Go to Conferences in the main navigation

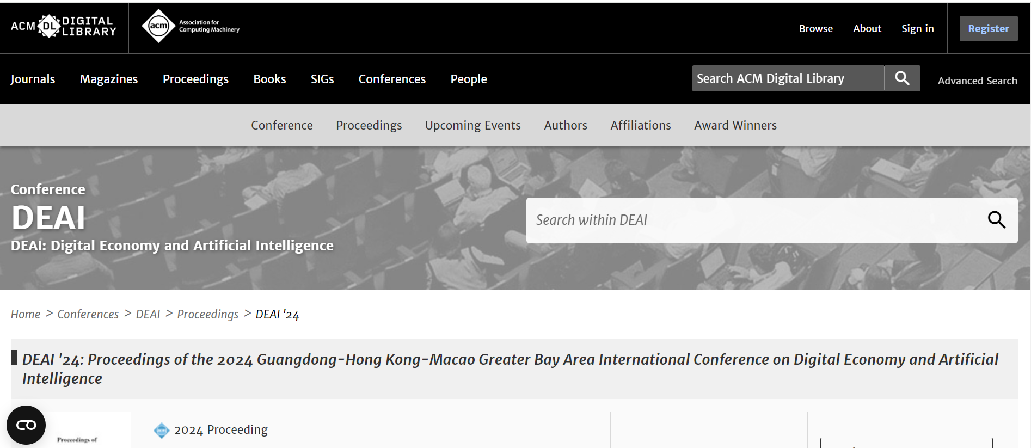[392, 79]
